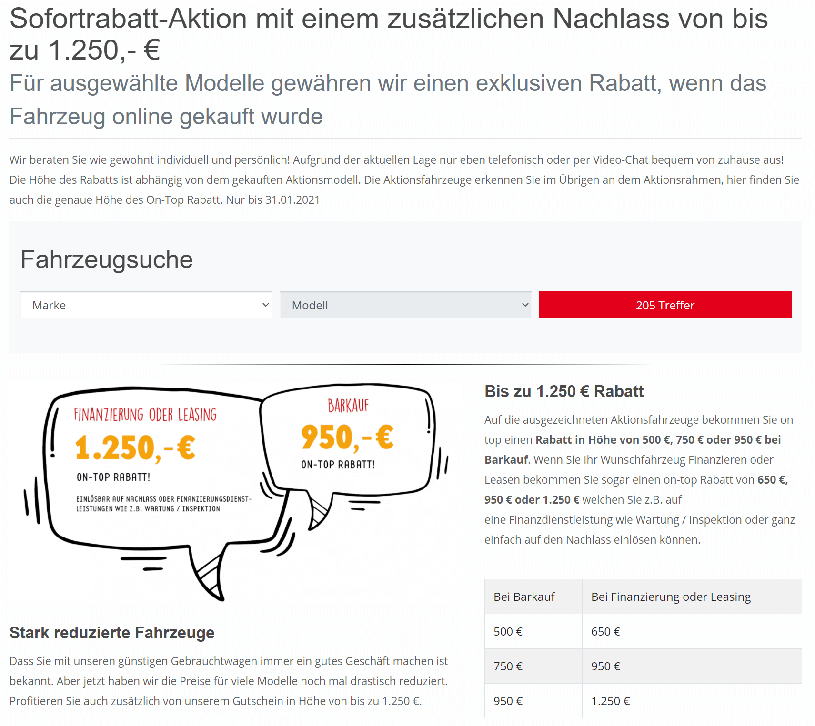The image size is (815, 726).
Task: Click the 650 € table cell
Action: (692, 631)
